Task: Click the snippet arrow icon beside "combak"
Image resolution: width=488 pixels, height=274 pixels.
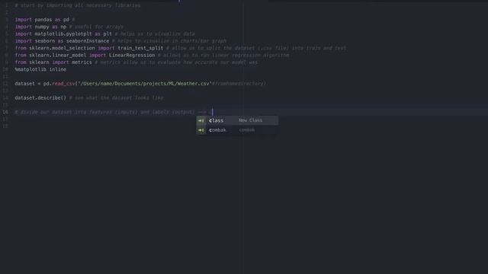Action: click(x=201, y=130)
